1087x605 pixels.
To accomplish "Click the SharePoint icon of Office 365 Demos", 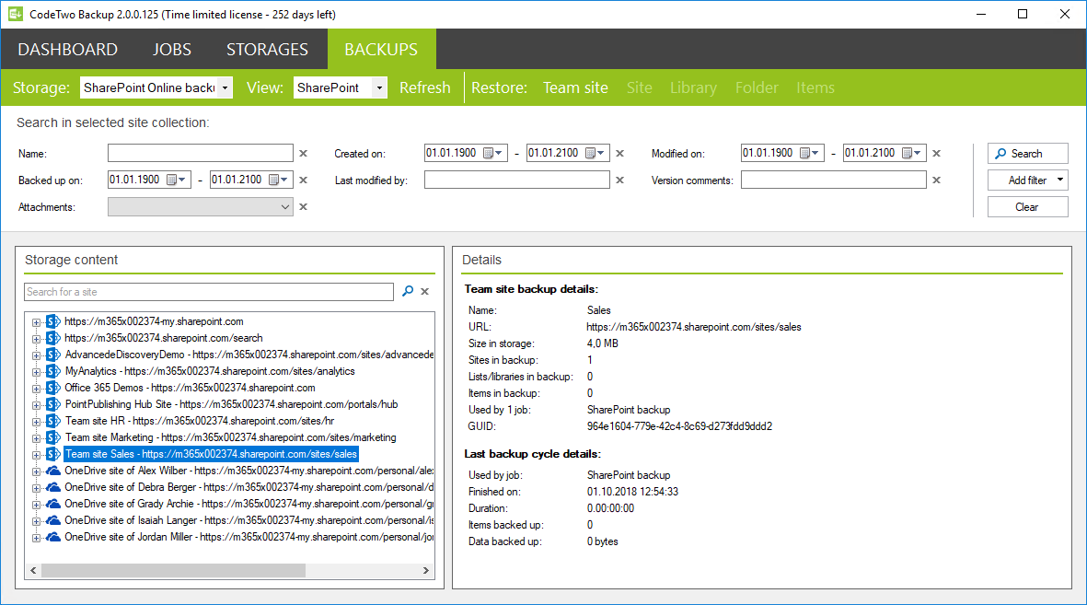I will [x=53, y=388].
